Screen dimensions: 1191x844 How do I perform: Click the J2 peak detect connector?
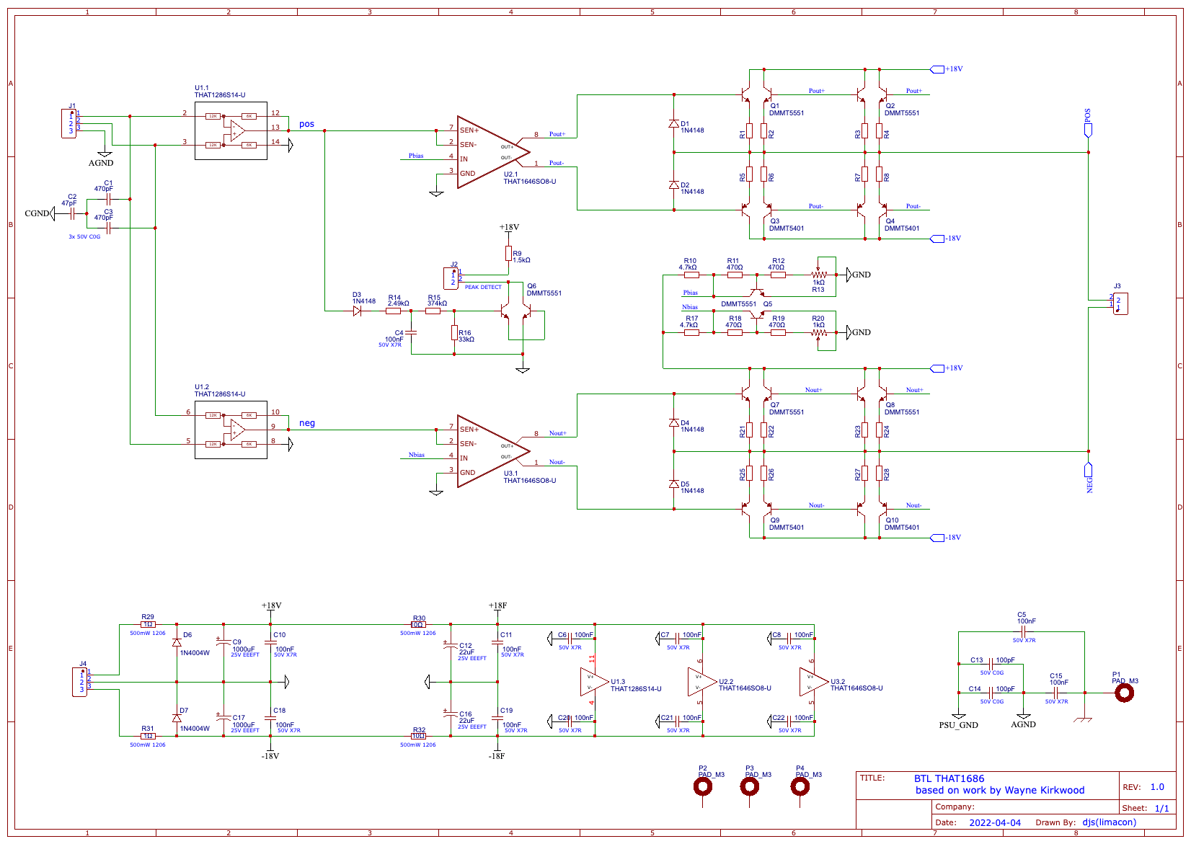click(451, 278)
